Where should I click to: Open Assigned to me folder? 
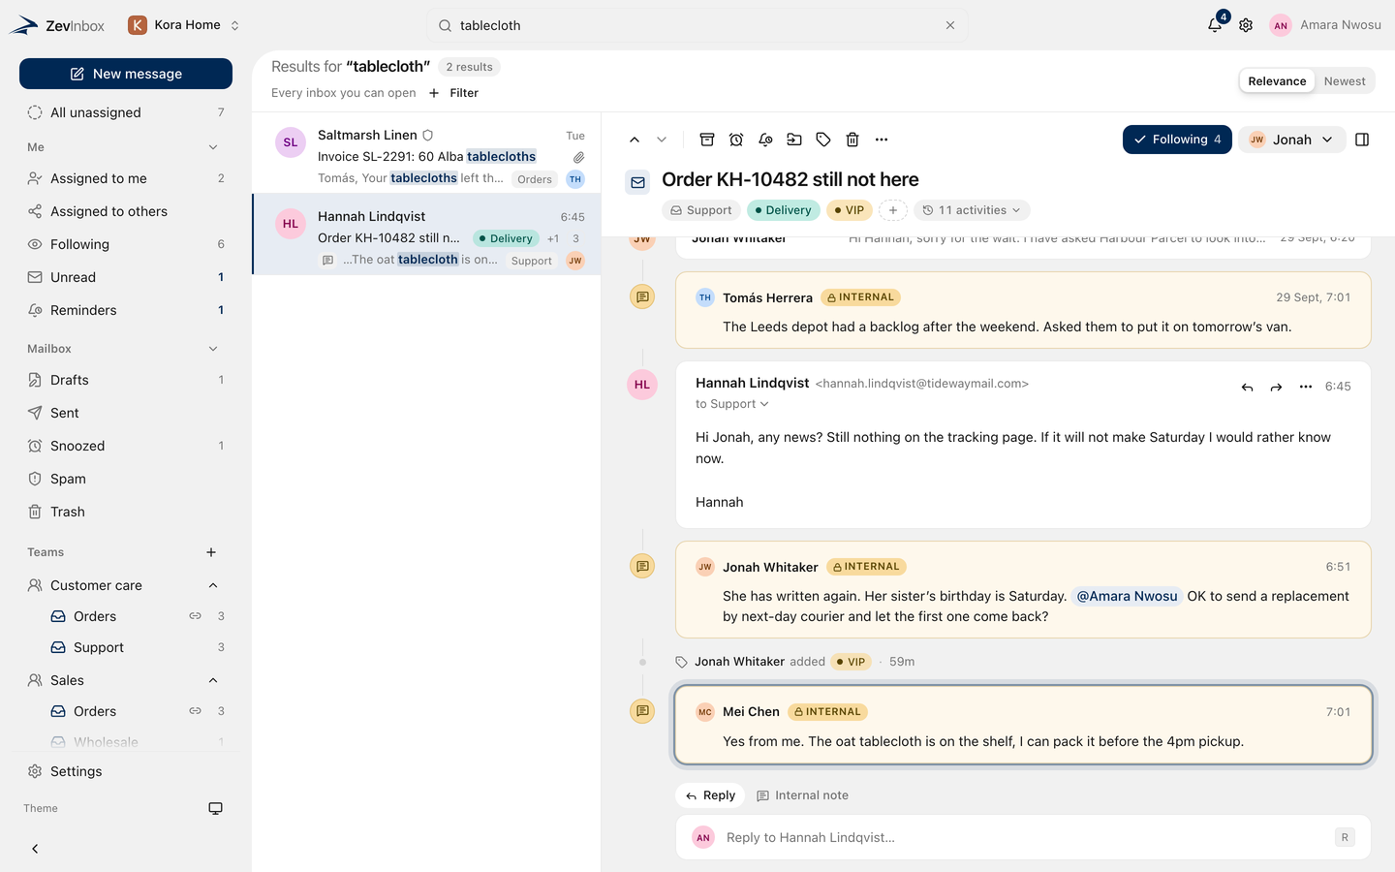point(126,178)
